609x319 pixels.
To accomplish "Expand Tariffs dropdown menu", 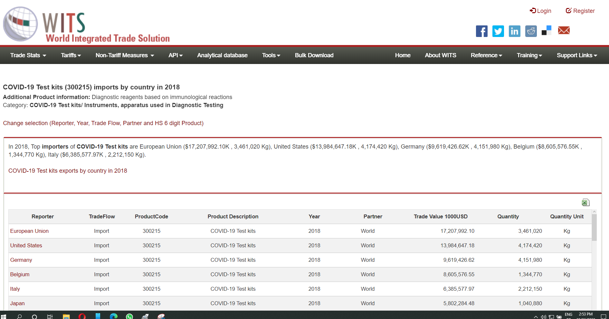I will (x=71, y=55).
